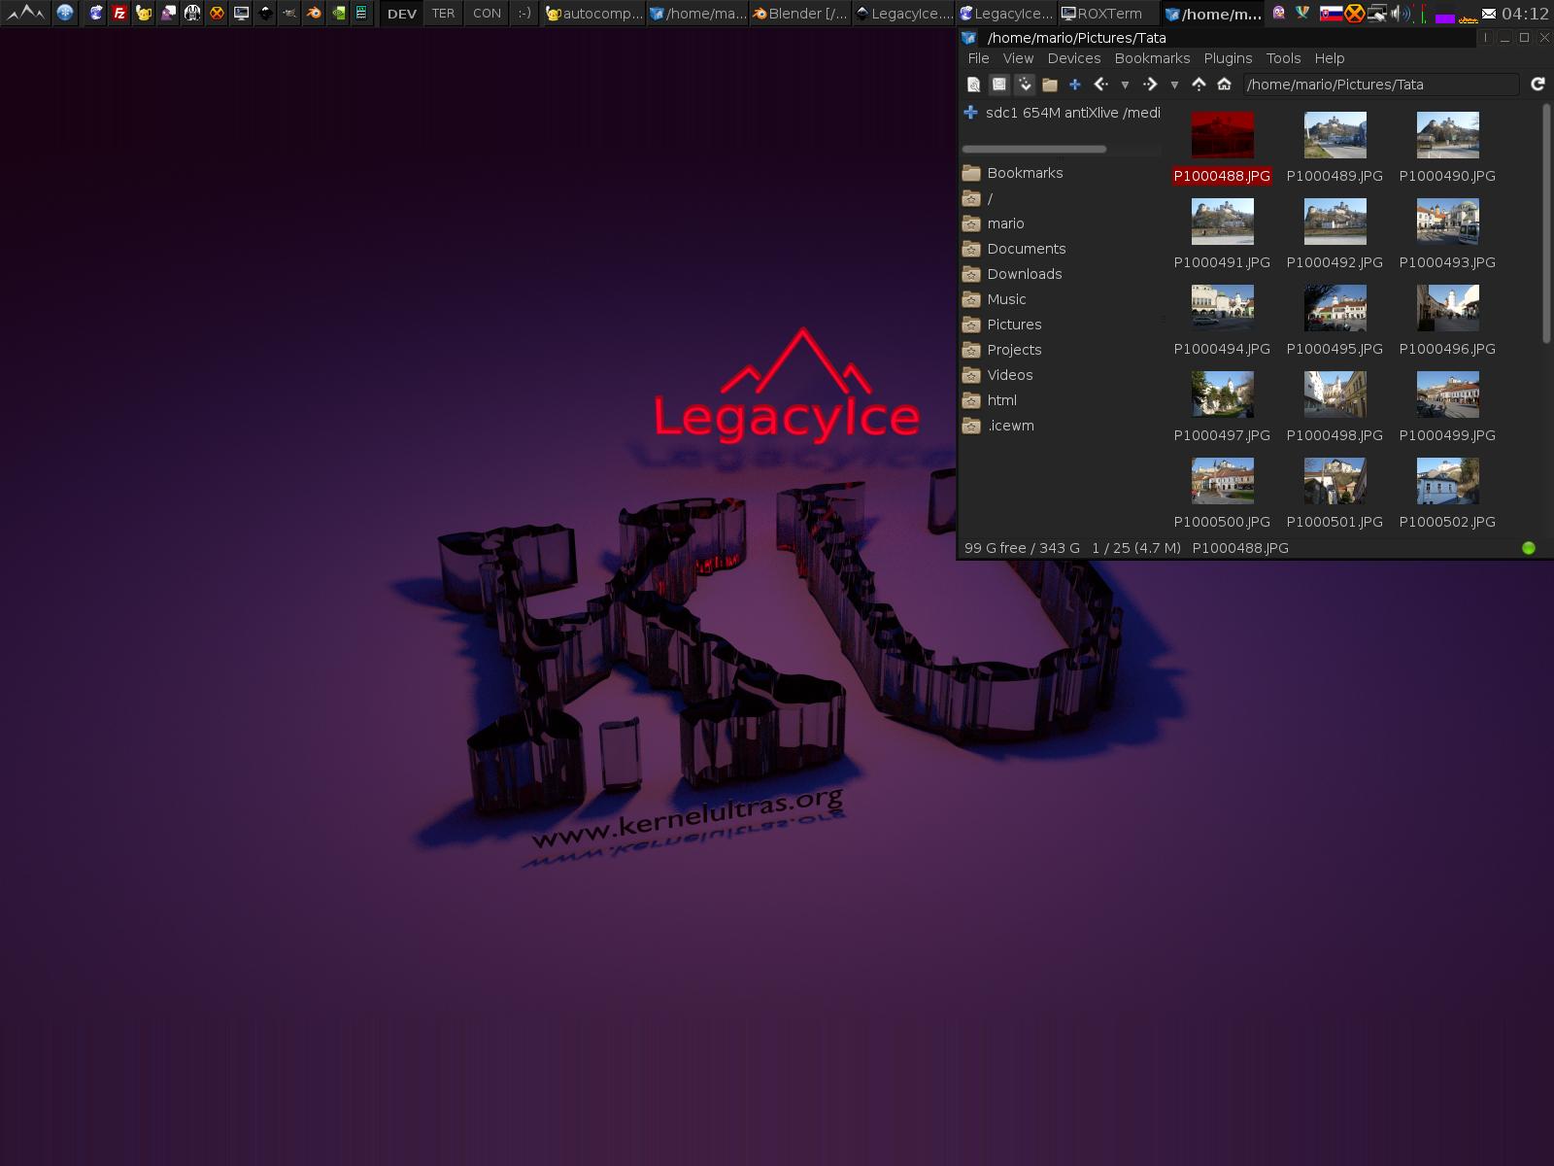The height and width of the screenshot is (1166, 1554).
Task: Open the Devices menu
Action: click(x=1074, y=58)
